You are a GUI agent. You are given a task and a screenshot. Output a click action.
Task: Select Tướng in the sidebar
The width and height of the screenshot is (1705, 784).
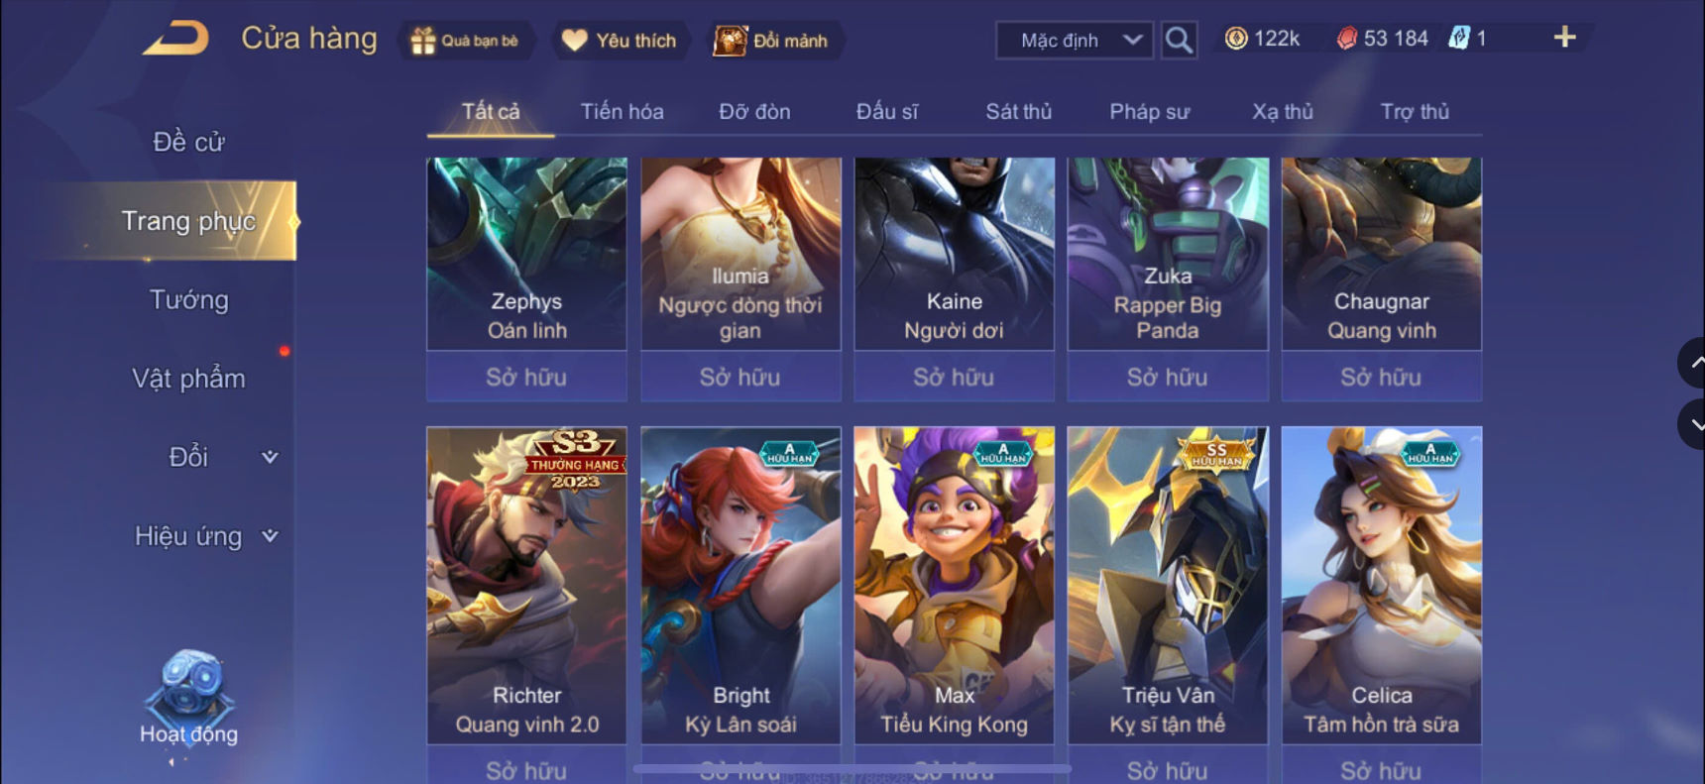click(x=188, y=299)
